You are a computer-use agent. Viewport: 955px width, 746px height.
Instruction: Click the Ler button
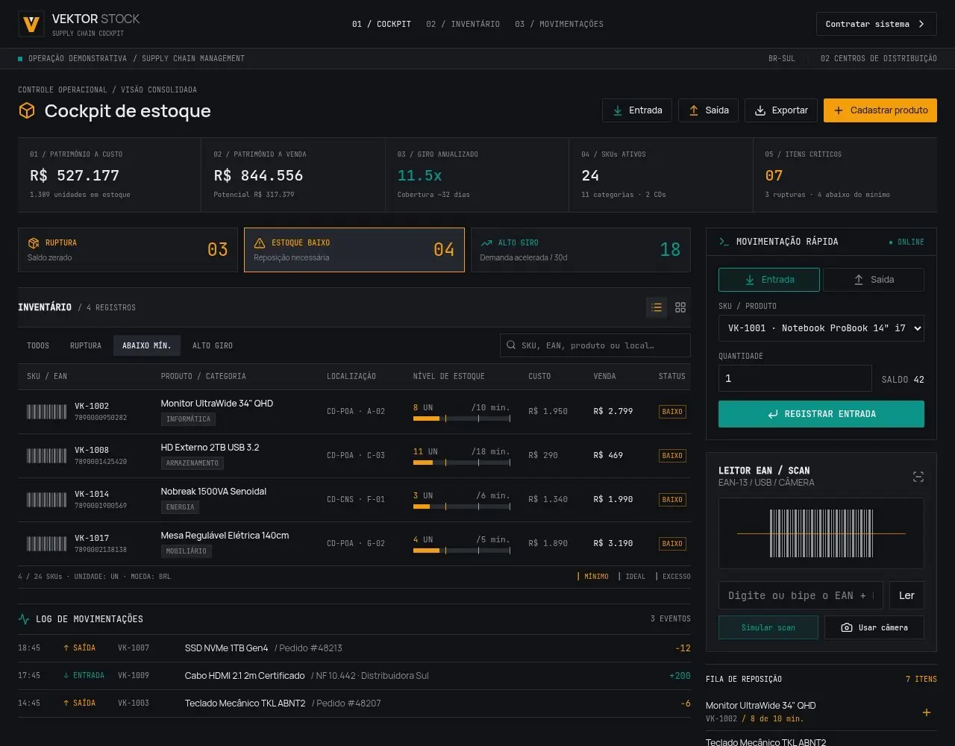(907, 595)
